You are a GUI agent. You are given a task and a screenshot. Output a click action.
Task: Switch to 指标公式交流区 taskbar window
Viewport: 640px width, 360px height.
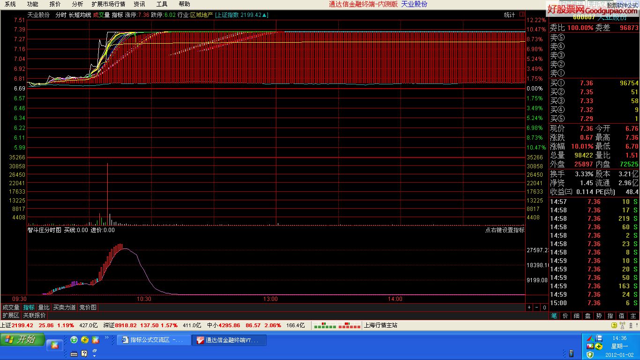tap(154, 340)
